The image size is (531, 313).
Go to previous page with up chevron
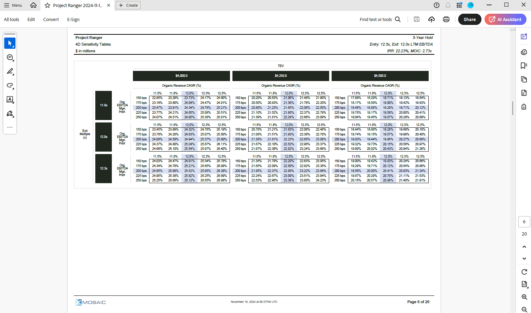coord(524,247)
